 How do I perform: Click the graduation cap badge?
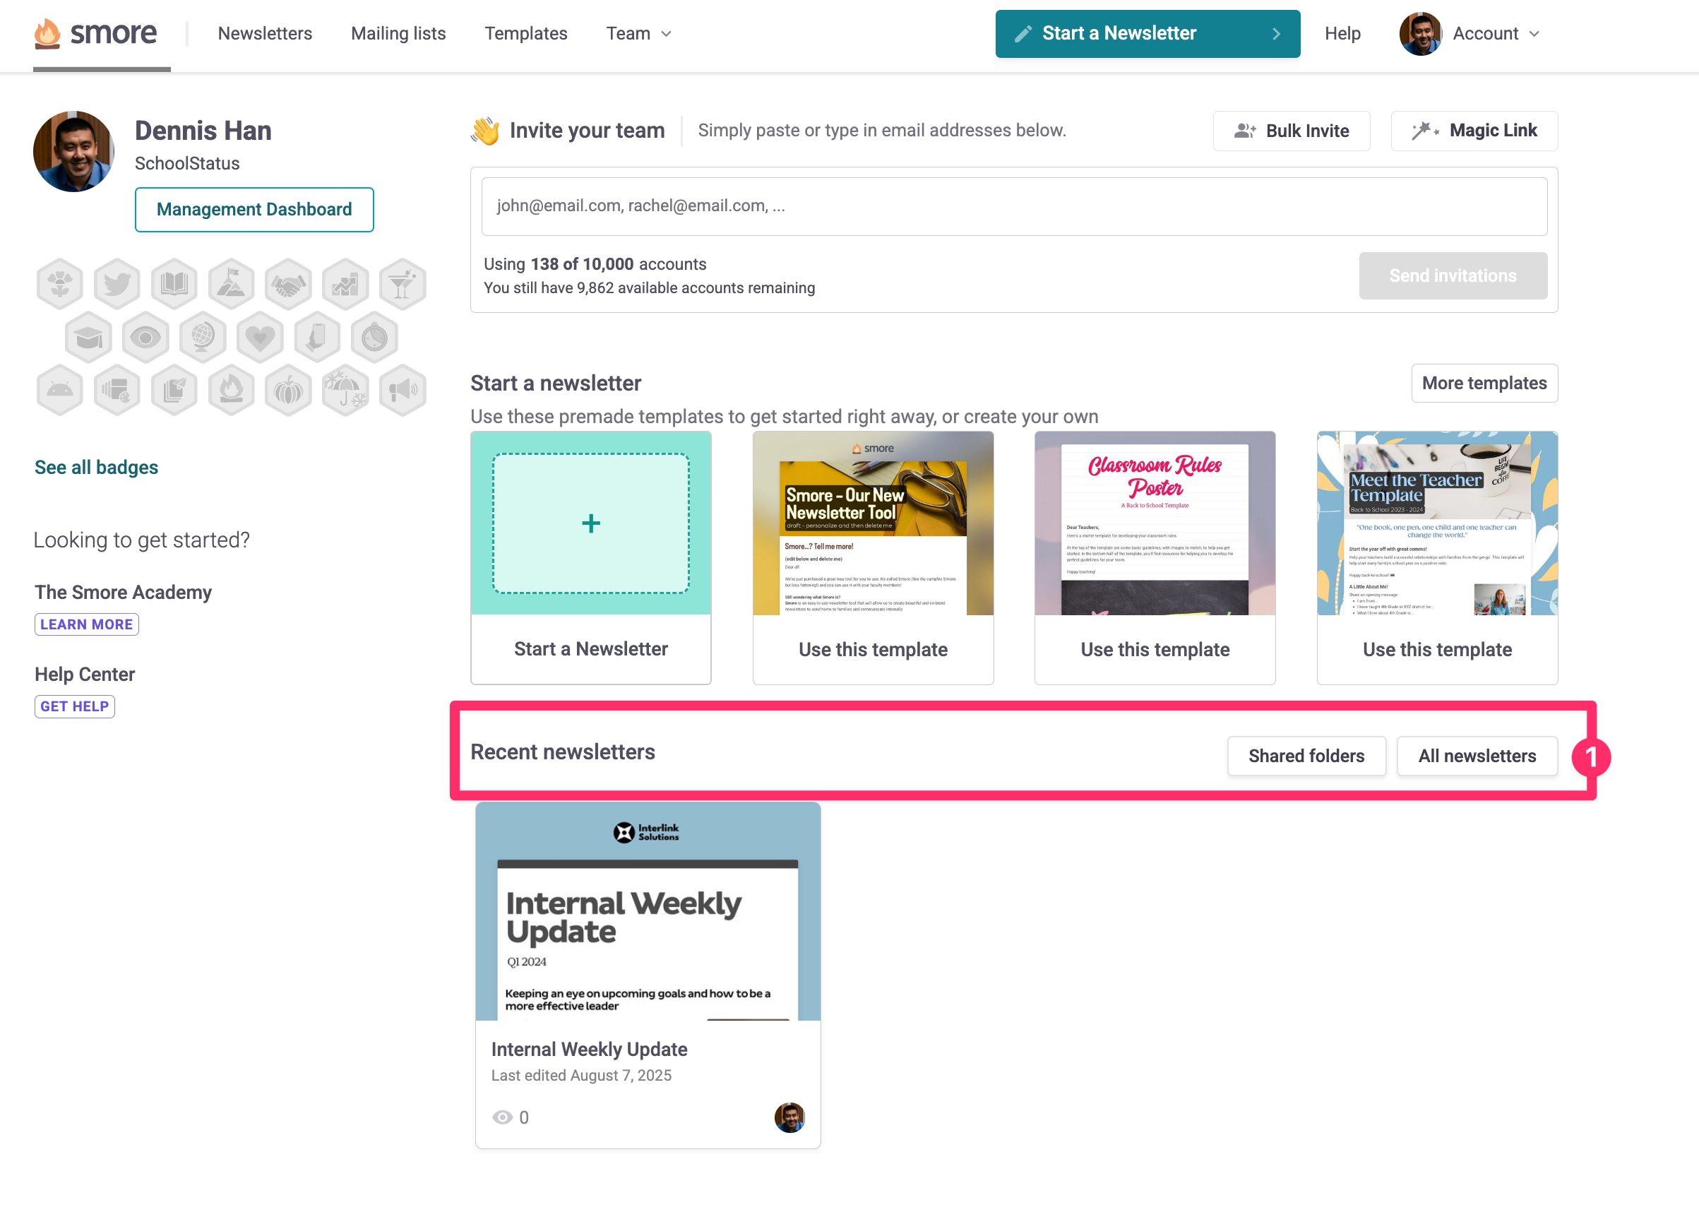(x=88, y=338)
